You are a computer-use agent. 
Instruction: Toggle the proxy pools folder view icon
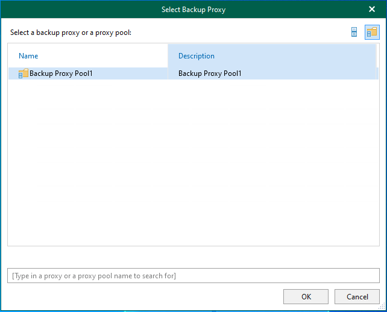[371, 33]
